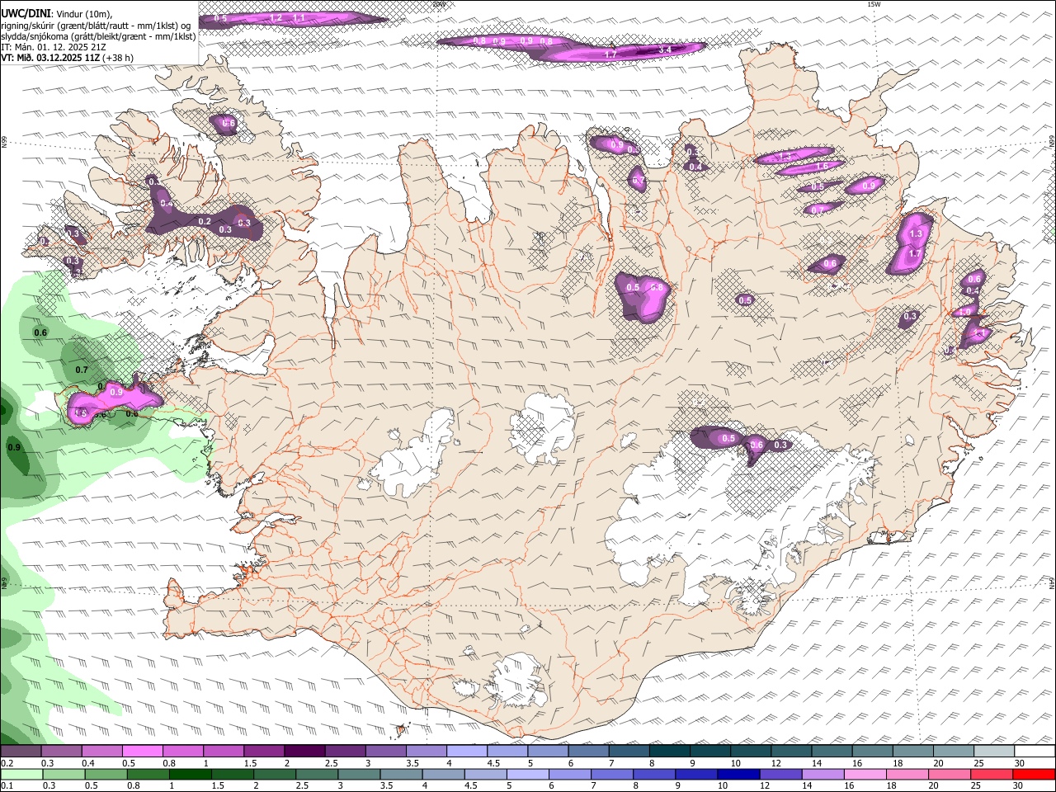Screen dimensions: 1056x792
Task: Click the '0.2' value in the Westfjords snow patch
Action: click(x=205, y=222)
